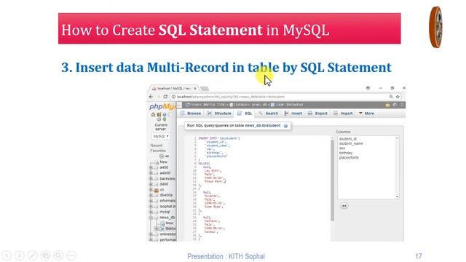Expand the onlinestore database node
The height and width of the screenshot is (262, 466).
[151, 234]
